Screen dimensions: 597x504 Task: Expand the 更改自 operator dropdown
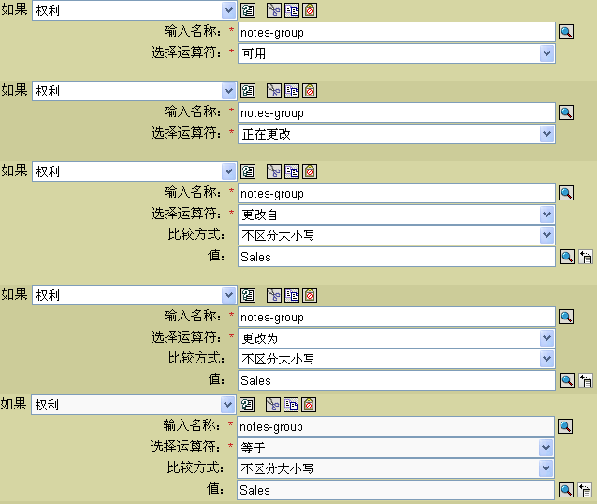(546, 215)
